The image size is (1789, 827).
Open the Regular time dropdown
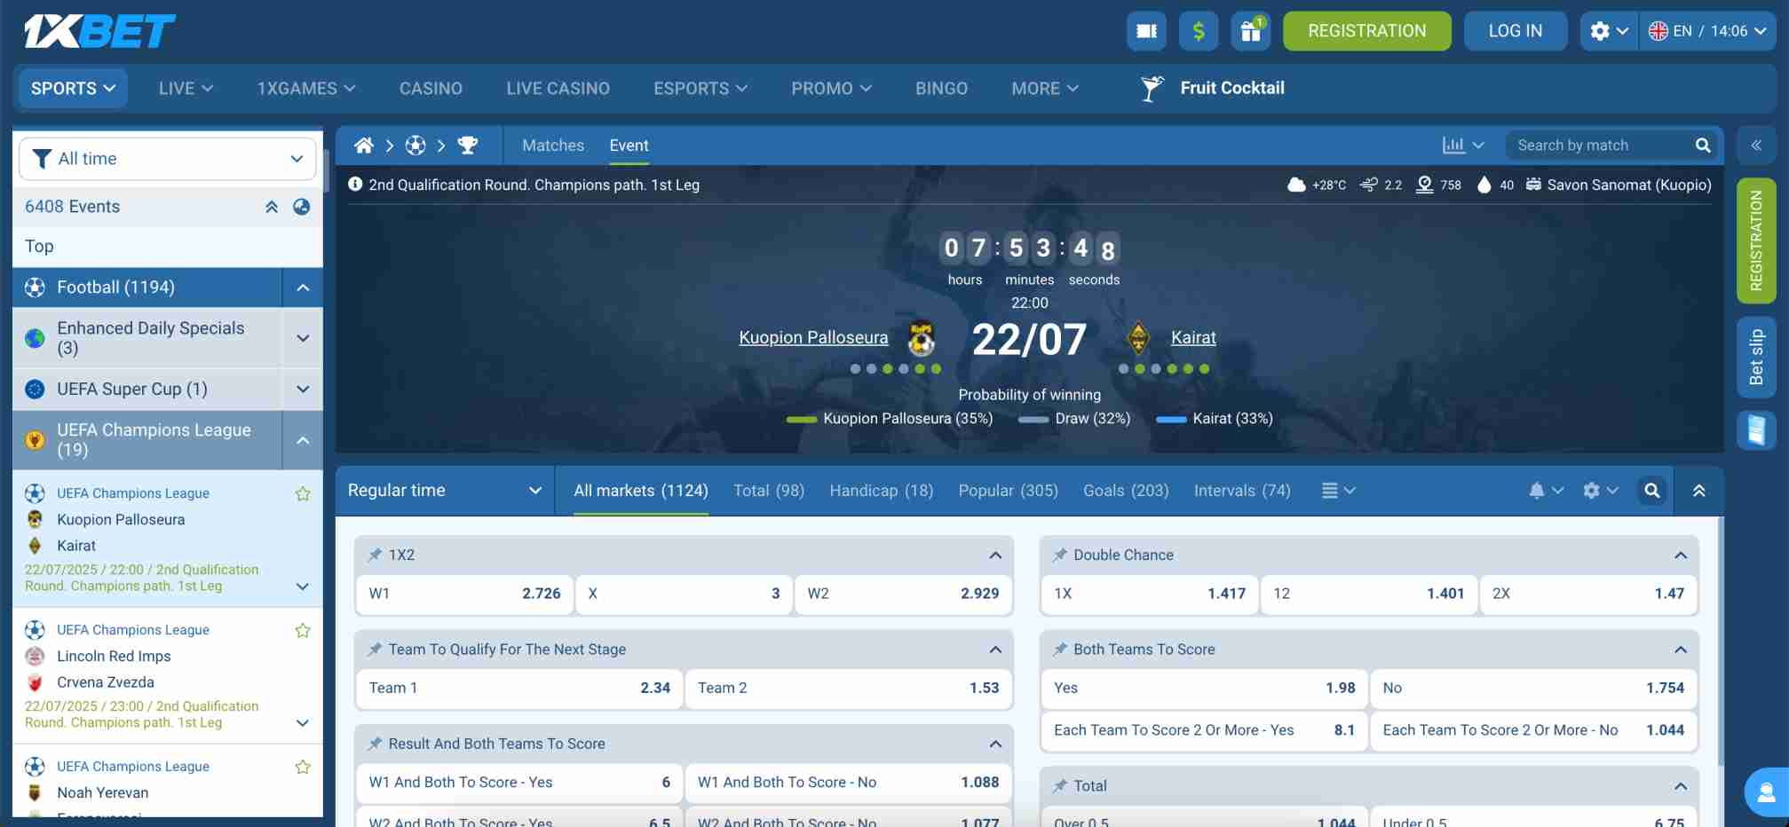(444, 491)
